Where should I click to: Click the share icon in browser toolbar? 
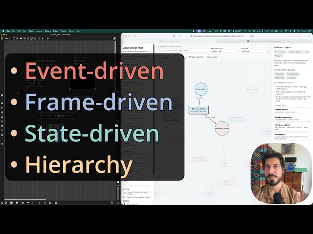(x=300, y=36)
